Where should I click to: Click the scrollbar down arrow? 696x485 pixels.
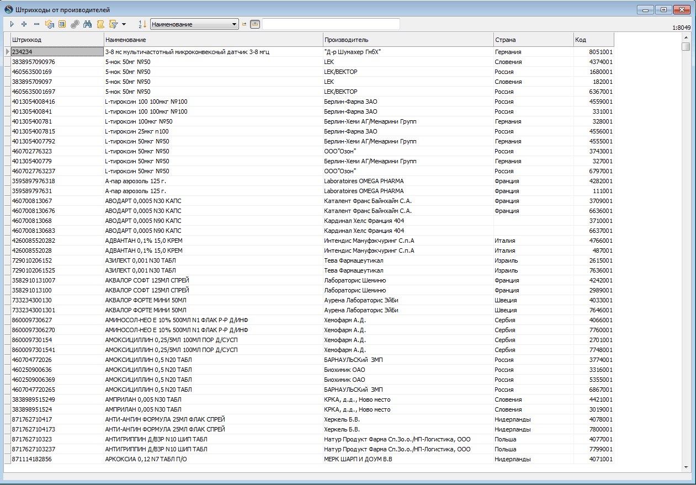(x=686, y=467)
